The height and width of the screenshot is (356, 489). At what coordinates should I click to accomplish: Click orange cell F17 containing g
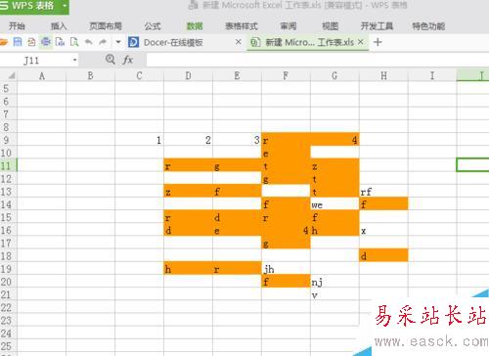click(x=286, y=244)
